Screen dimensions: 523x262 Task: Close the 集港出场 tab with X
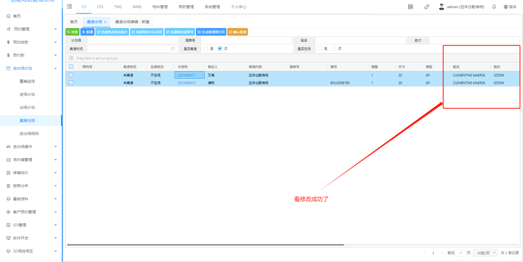coord(105,22)
